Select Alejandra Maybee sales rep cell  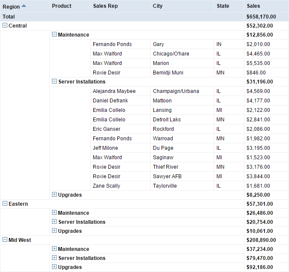click(114, 91)
